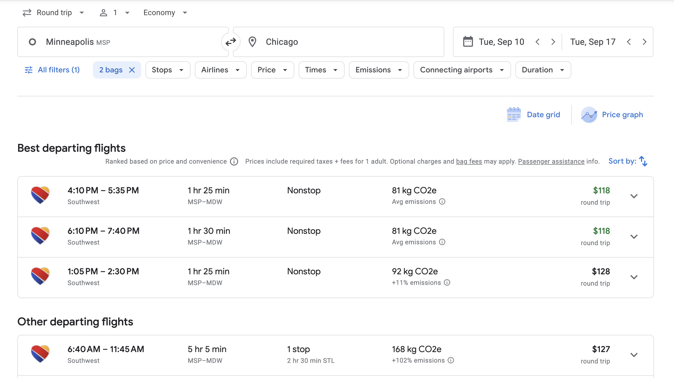Select the $127 price on 6:40 AM flight
The width and height of the screenshot is (674, 378).
pos(601,349)
